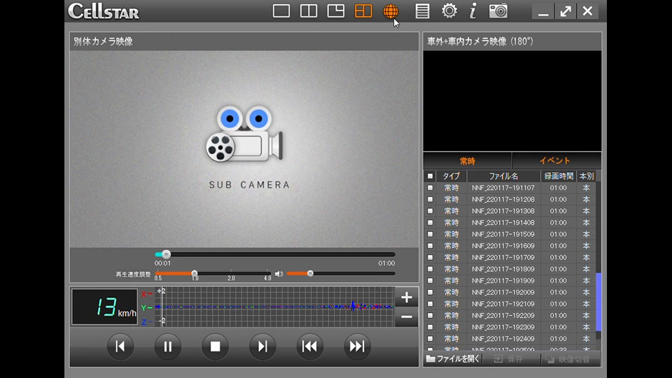Check the select-all checkbox in list header

tap(430, 176)
